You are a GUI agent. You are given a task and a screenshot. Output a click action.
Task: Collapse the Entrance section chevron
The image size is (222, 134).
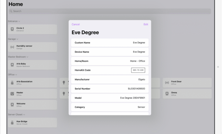click(x=19, y=21)
